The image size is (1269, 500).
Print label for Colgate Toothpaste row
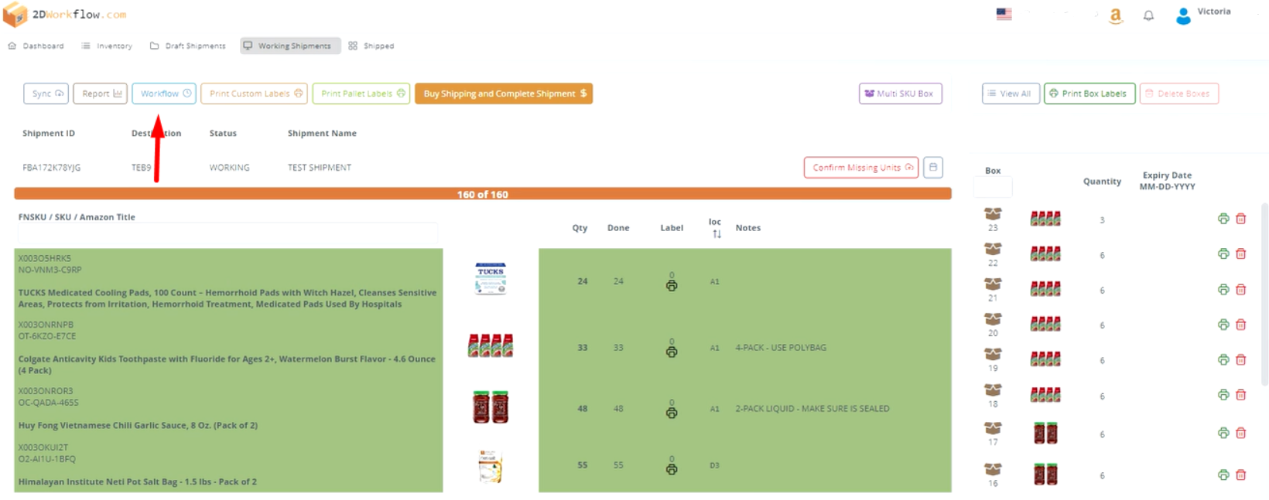point(672,352)
